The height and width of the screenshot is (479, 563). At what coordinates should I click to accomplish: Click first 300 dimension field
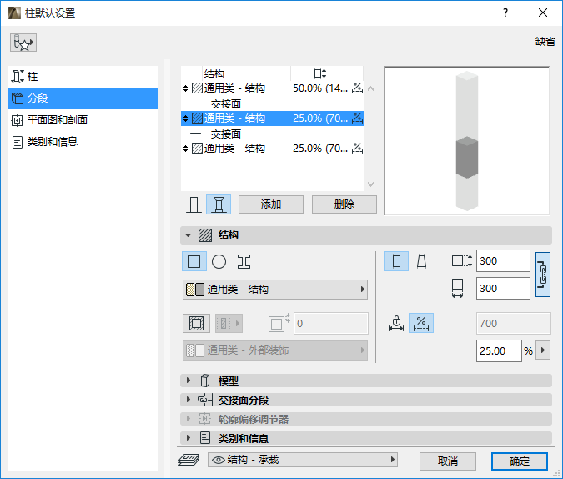coord(503,261)
